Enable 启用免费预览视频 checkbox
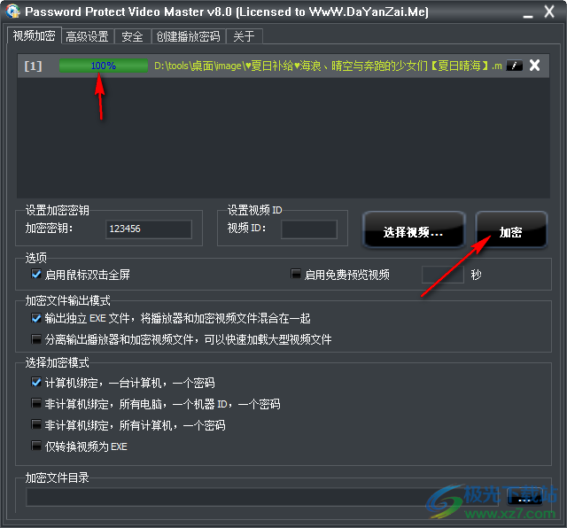Screen dimensions: 567x528 coord(296,274)
